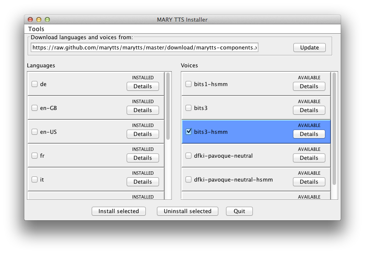The height and width of the screenshot is (254, 365).
Task: Check the de language checkbox
Action: pyautogui.click(x=35, y=84)
